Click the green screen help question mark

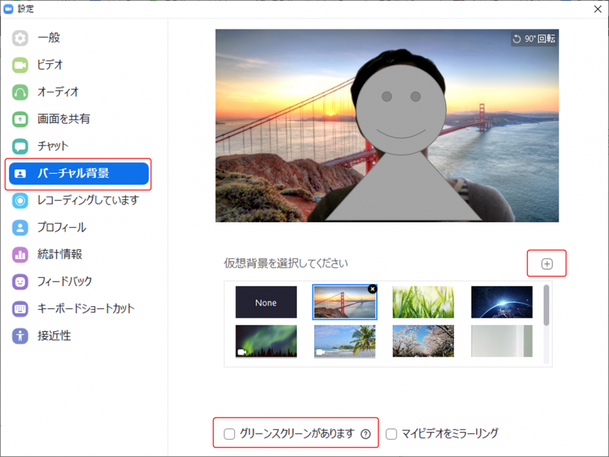point(366,434)
